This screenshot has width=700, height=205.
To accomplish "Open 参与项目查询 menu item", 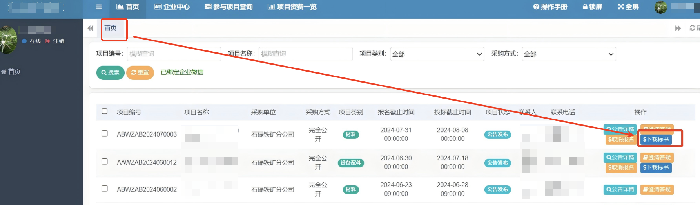I will tap(228, 7).
